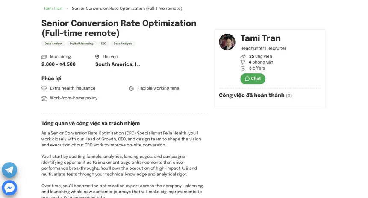
Task: Open the Telegram chat bubble
Action: (9, 170)
